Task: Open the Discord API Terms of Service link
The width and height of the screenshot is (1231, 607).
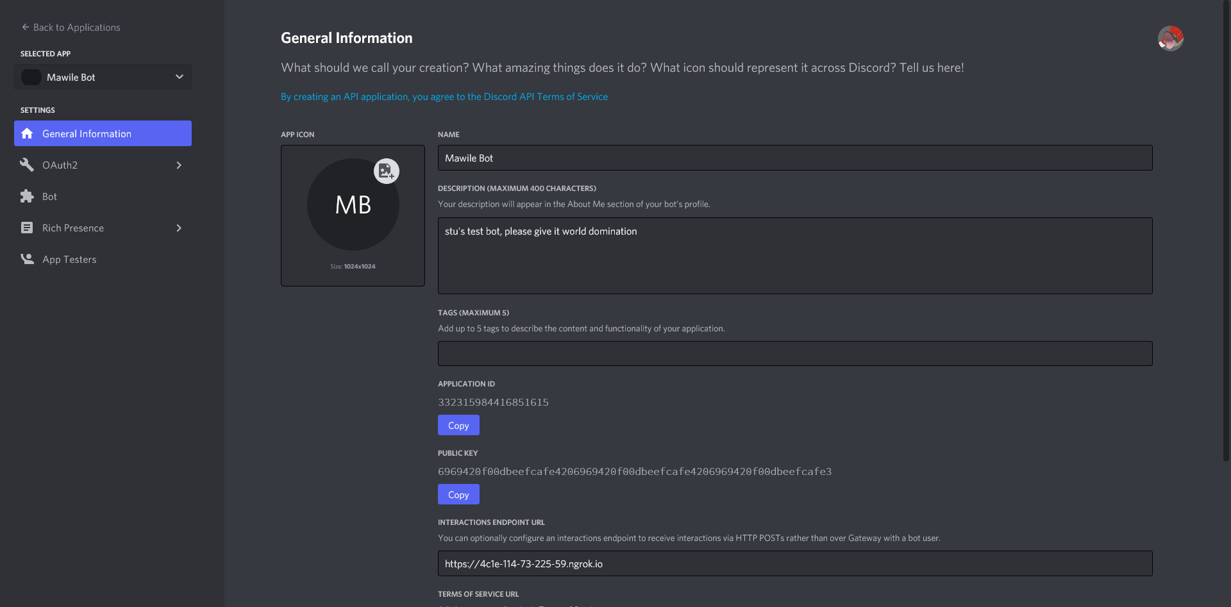Action: (444, 97)
